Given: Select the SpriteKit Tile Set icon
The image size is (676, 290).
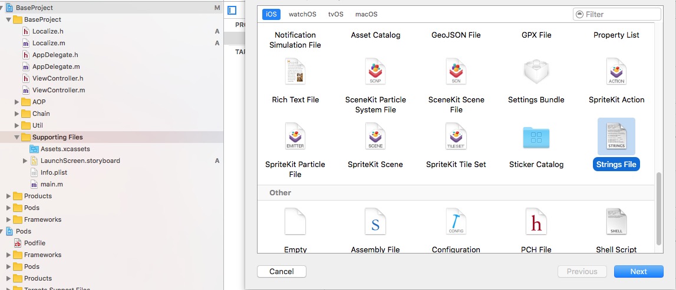Looking at the screenshot, I should [x=456, y=136].
